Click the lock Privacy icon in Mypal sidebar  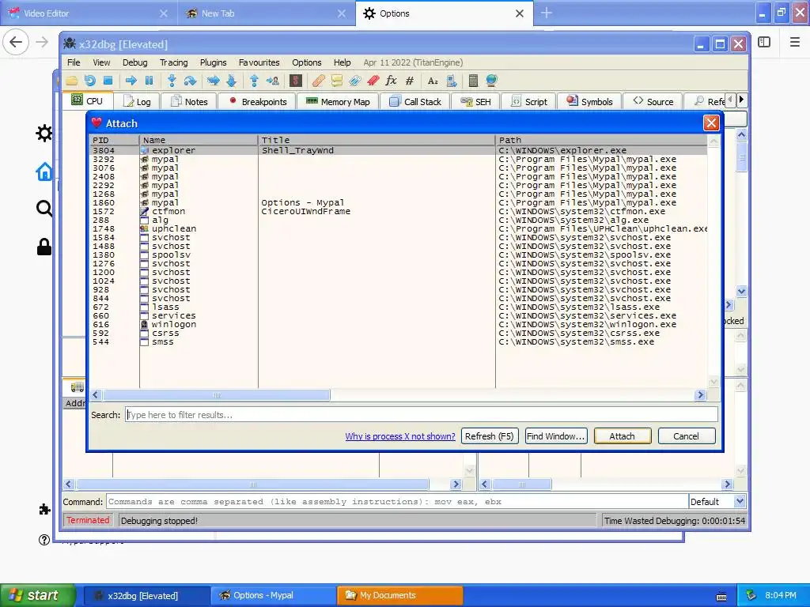(44, 247)
